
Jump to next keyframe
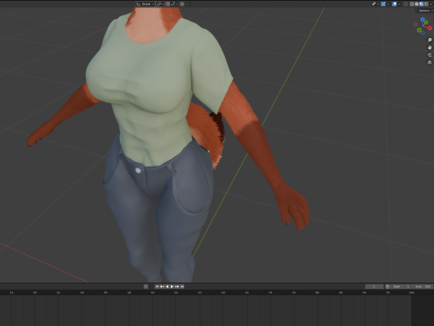pos(177,286)
